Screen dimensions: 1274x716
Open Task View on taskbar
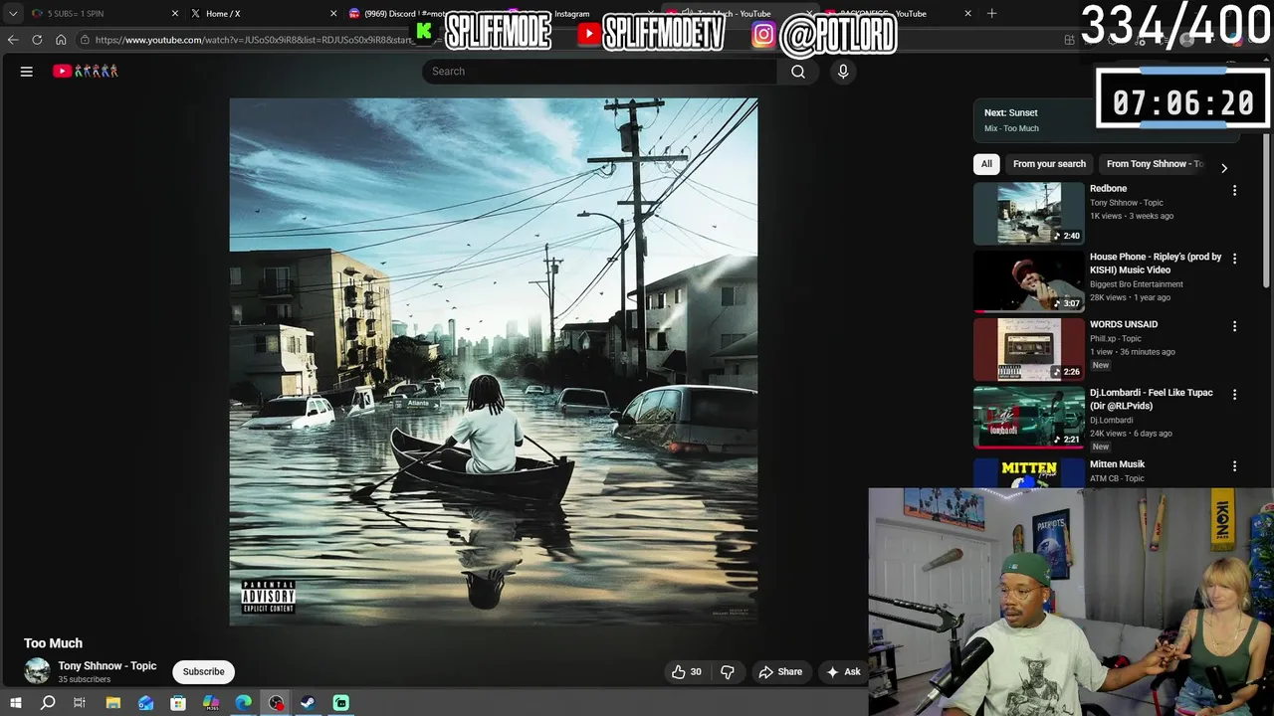pos(80,703)
